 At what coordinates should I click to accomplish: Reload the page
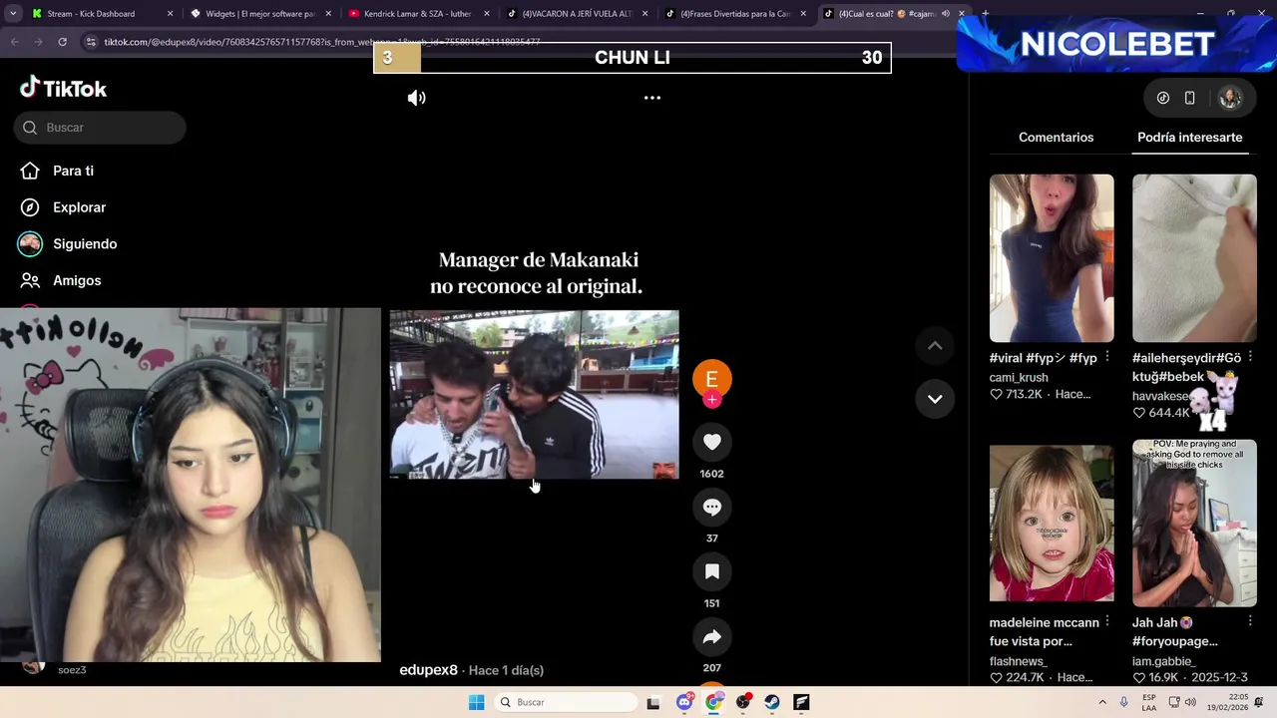click(x=62, y=42)
